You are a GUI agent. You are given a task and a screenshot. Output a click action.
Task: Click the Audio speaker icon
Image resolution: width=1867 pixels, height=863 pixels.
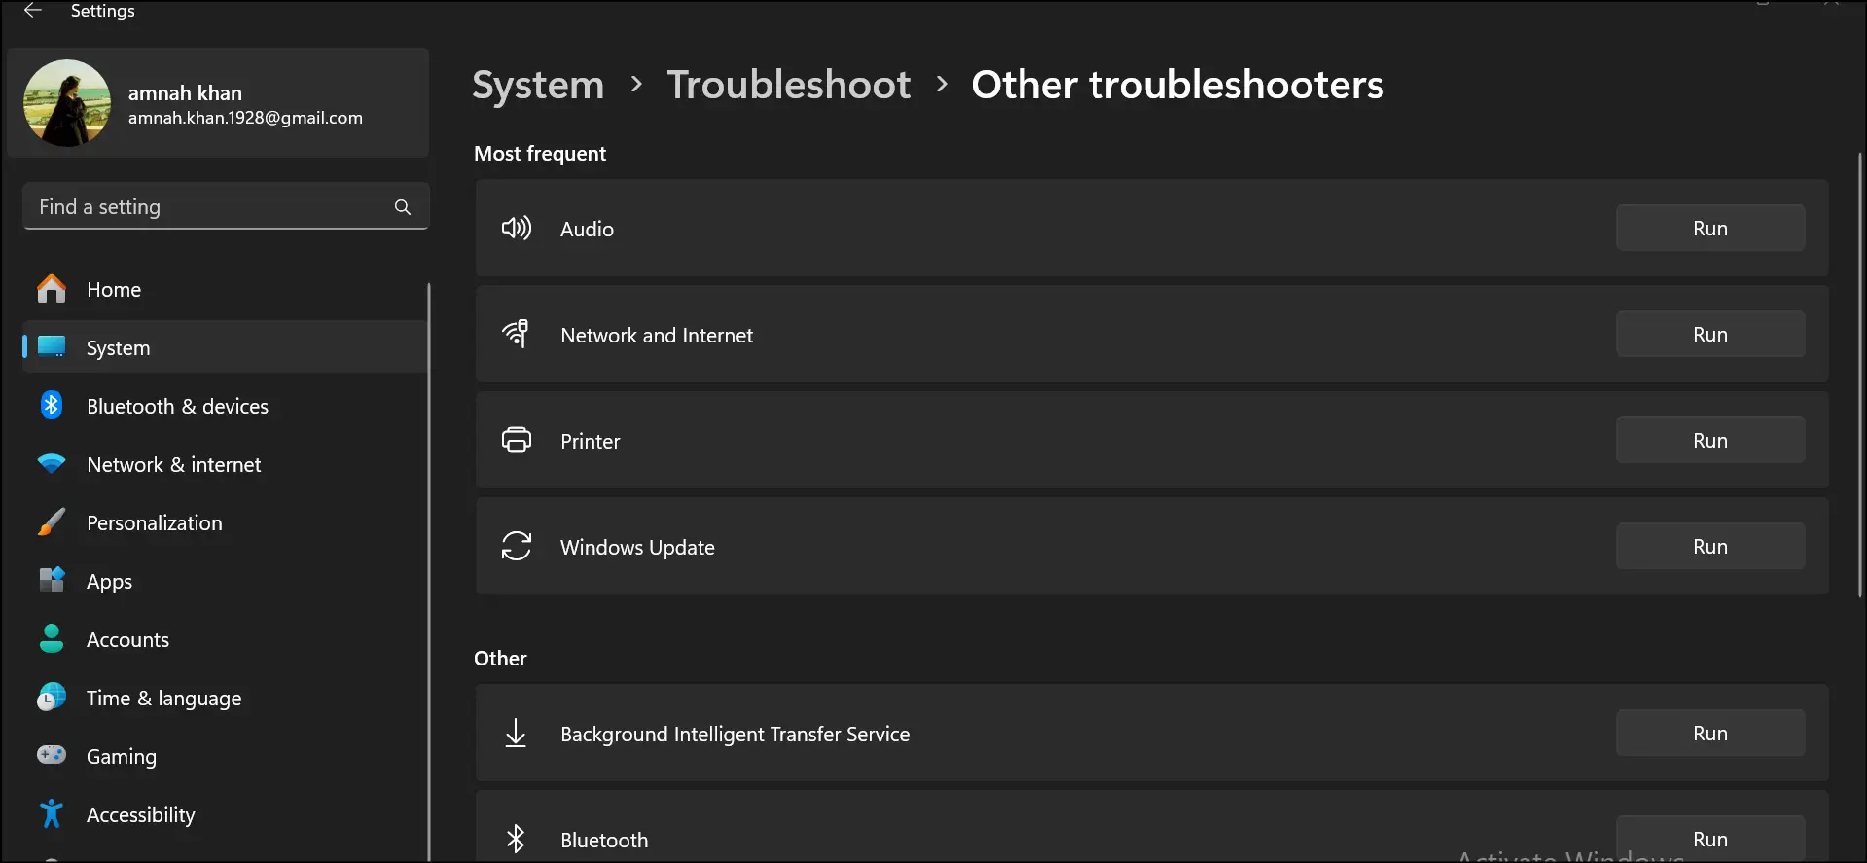[517, 229]
